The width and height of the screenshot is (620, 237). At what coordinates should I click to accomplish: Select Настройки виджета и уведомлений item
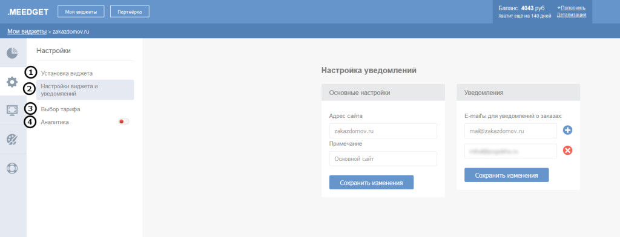85,89
